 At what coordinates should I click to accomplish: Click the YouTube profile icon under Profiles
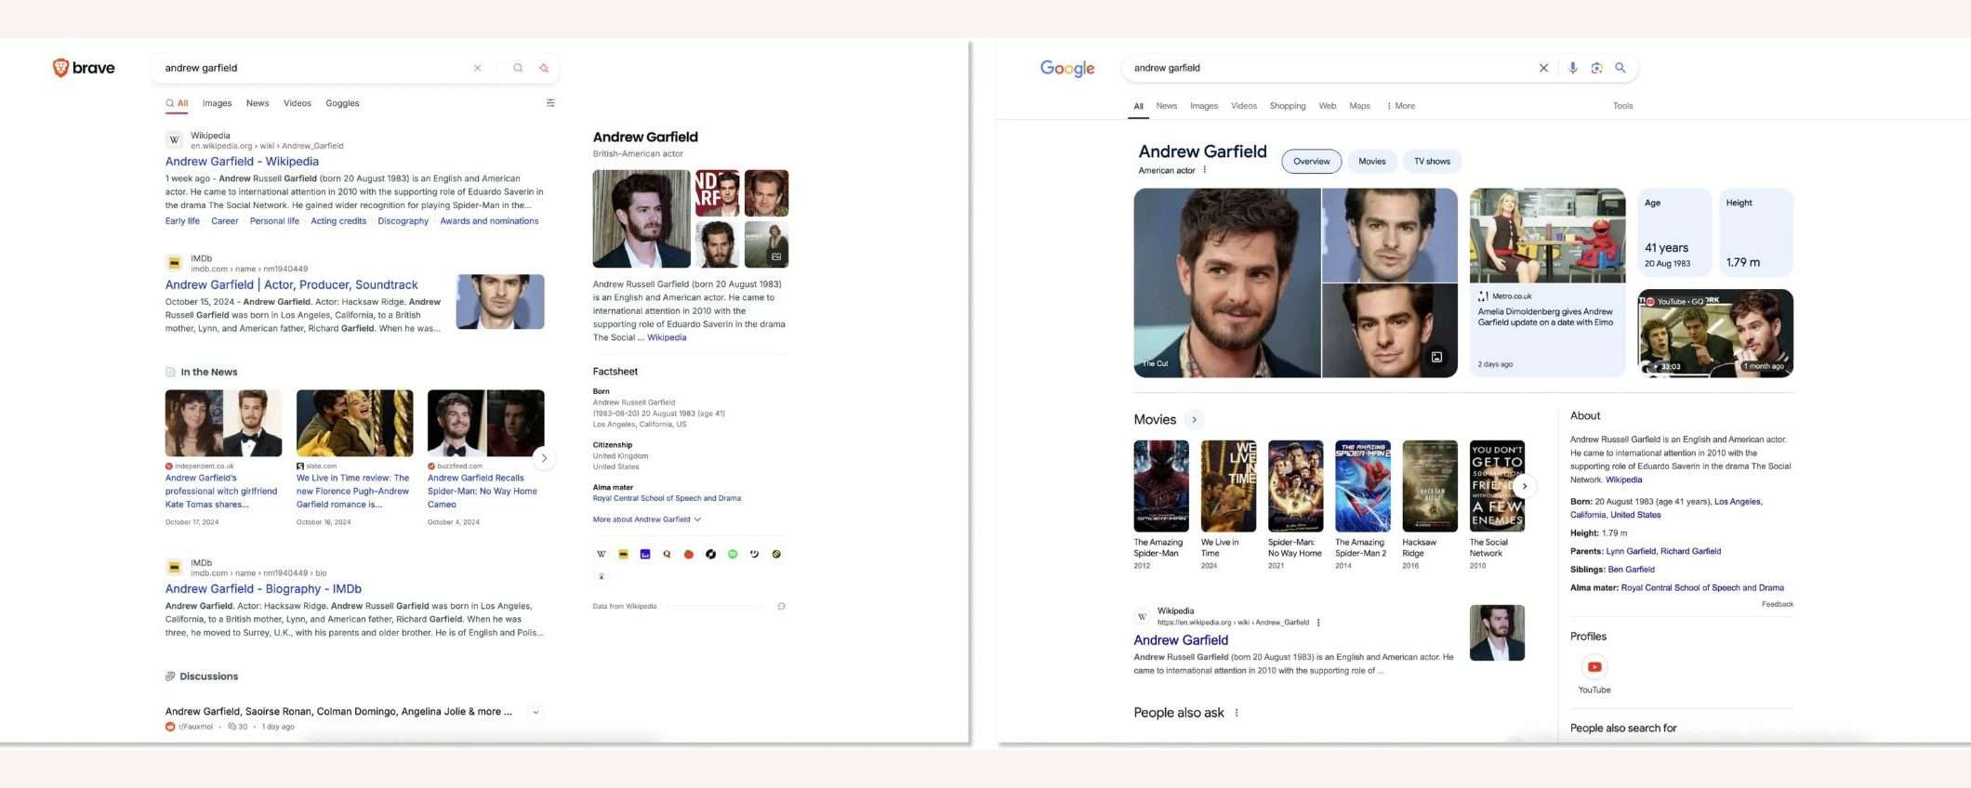pos(1594,666)
